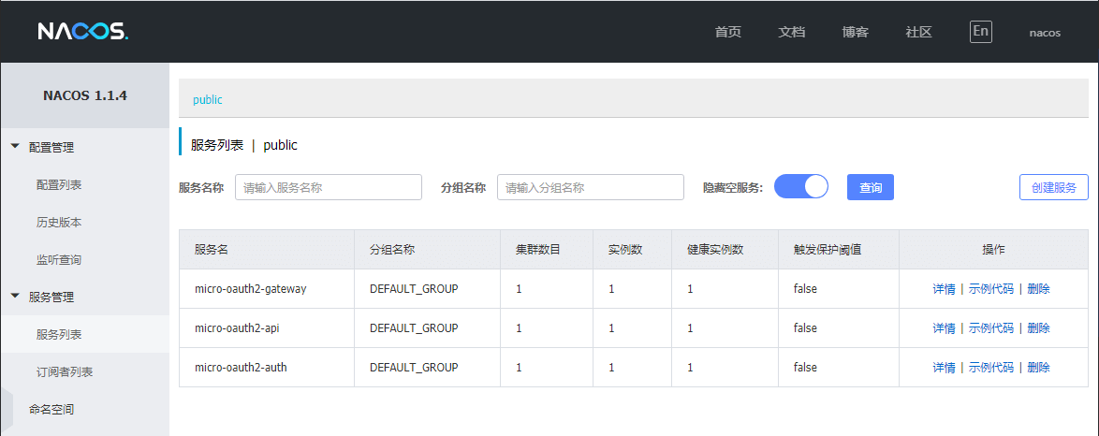This screenshot has height=436, width=1099.
Task: Click 删除 for micro-oauth2-auth
Action: [1039, 368]
